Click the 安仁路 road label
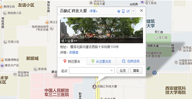 [159, 32]
